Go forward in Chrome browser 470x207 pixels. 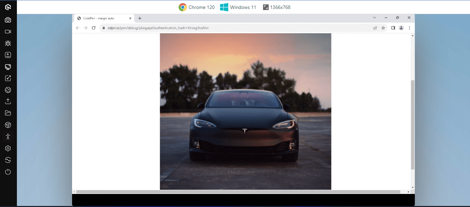click(x=86, y=28)
